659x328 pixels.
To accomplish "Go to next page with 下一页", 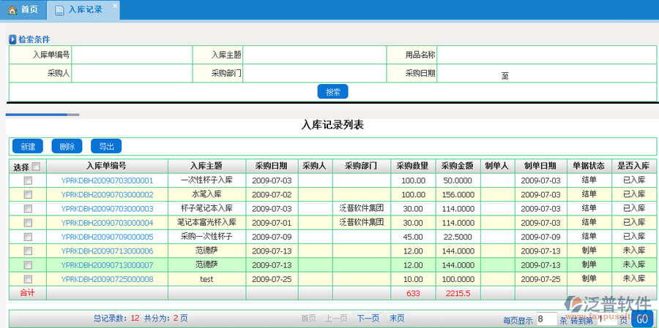I will click(368, 319).
